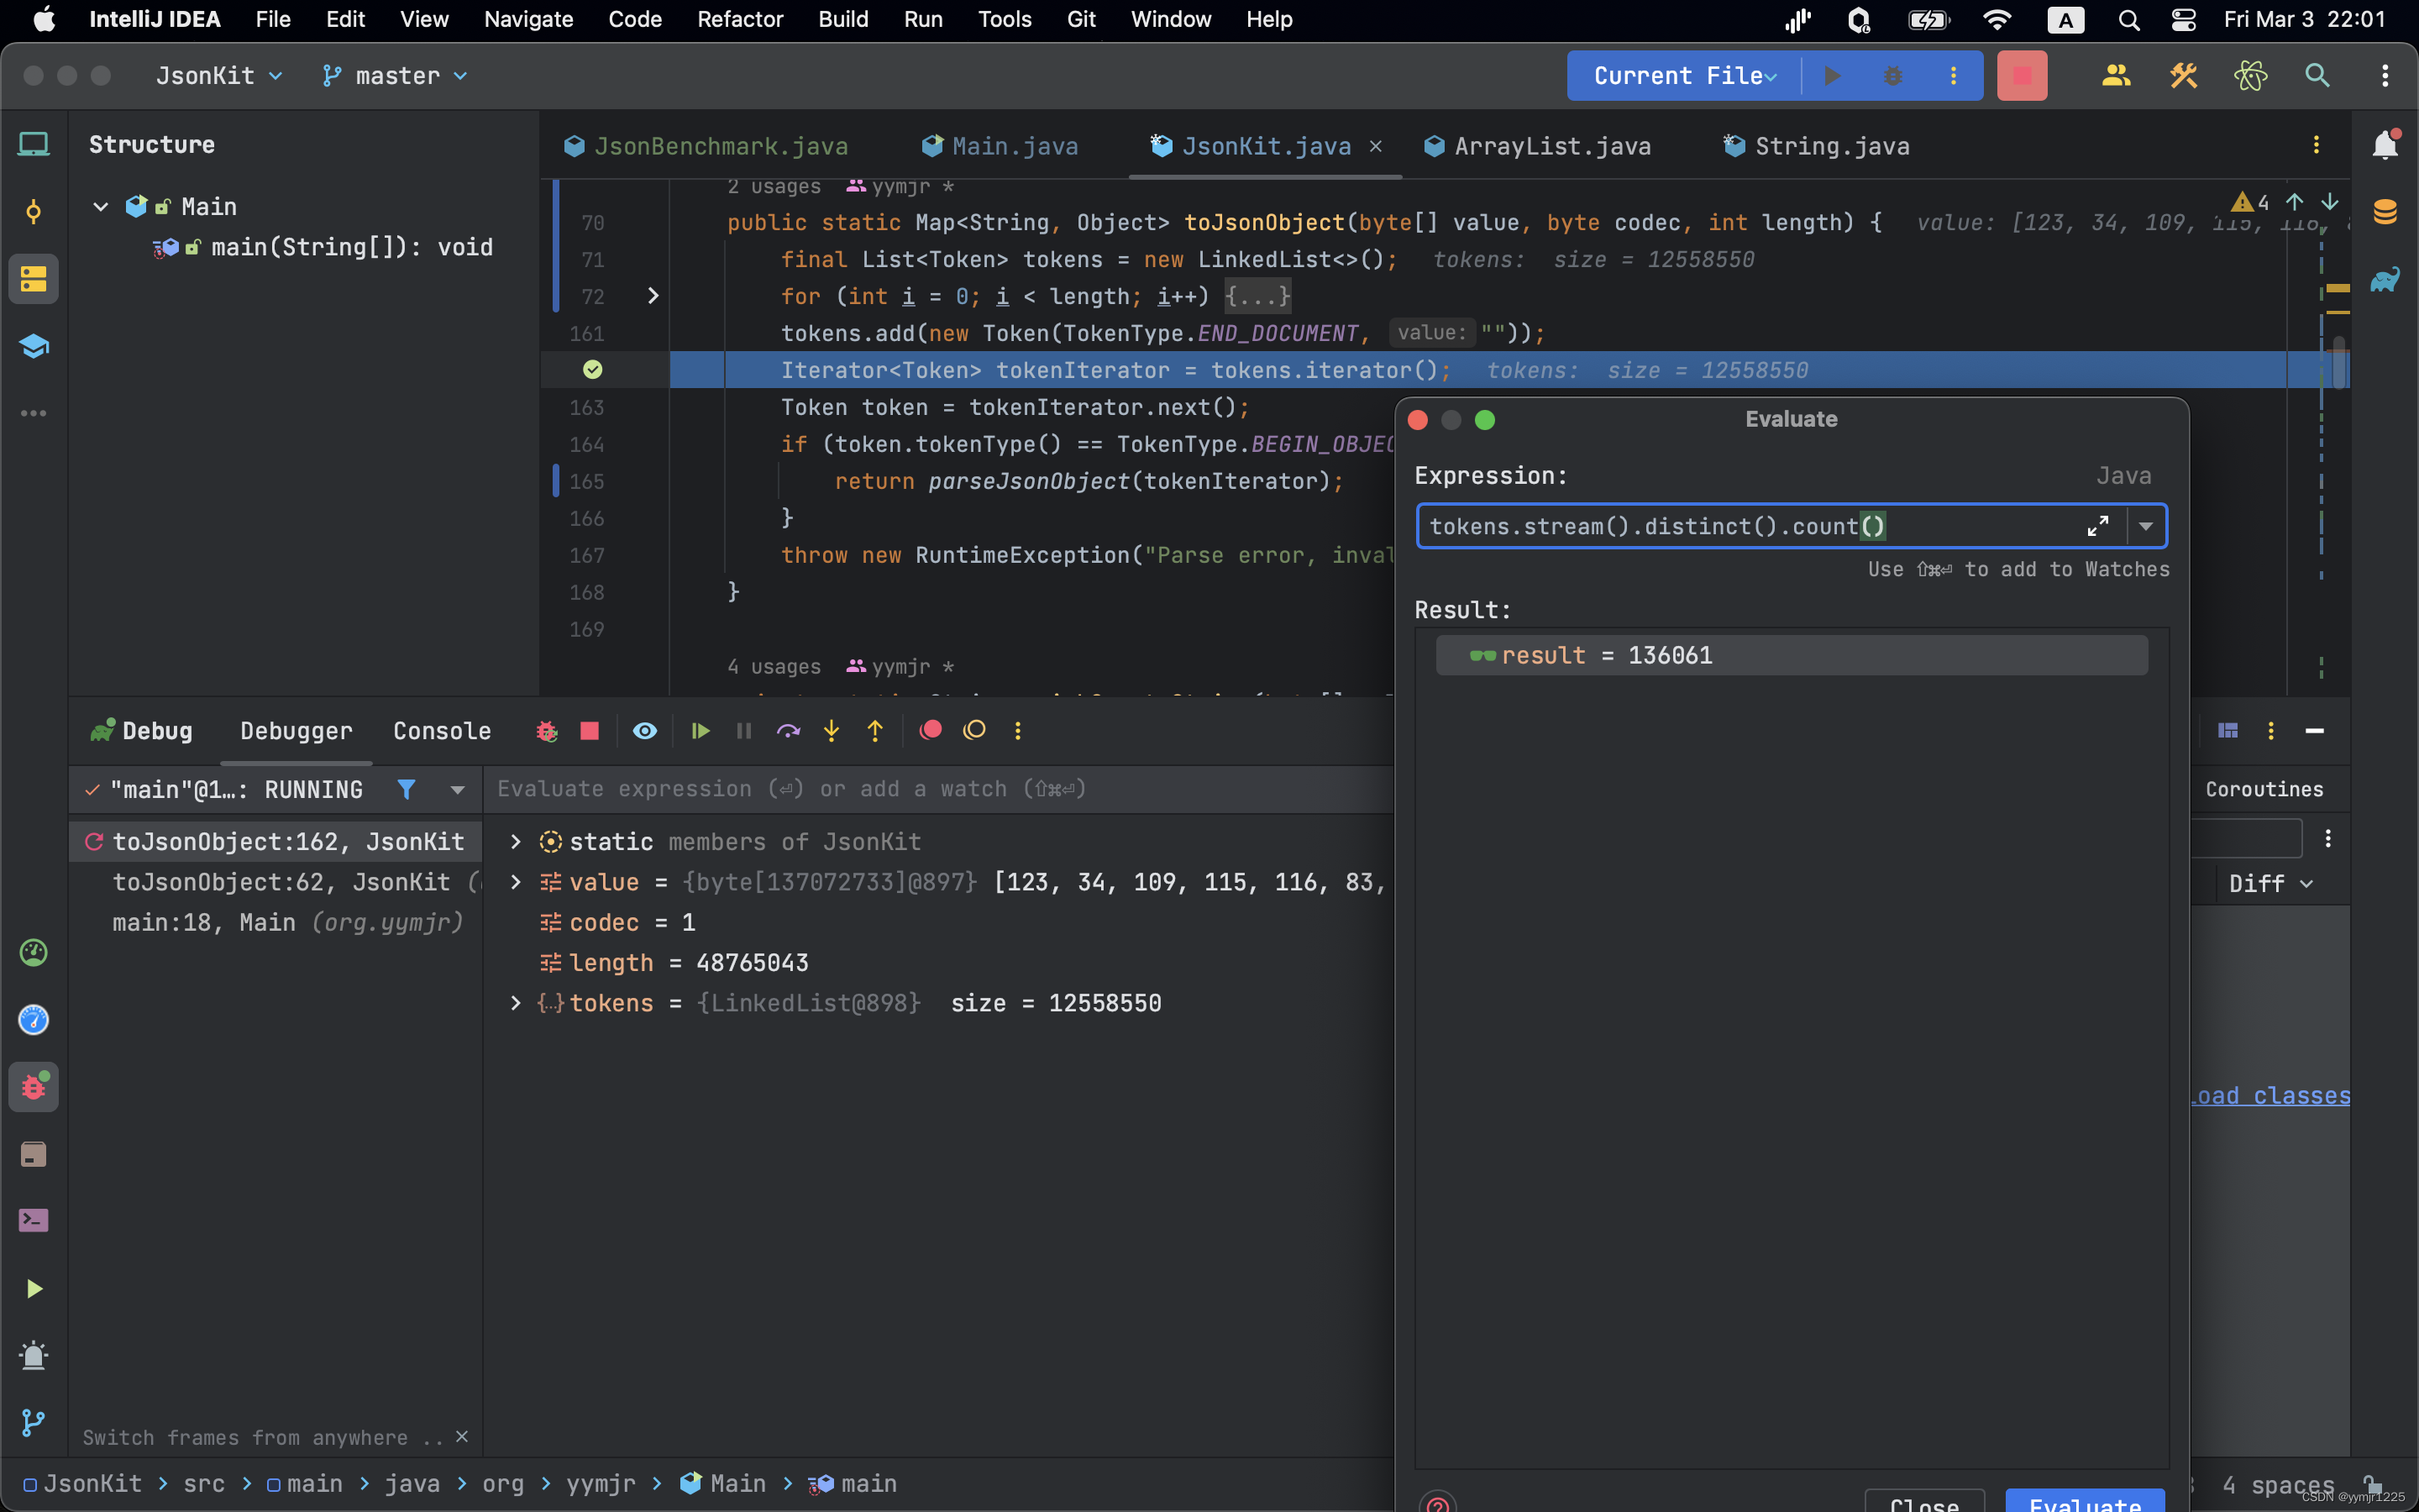
Task: Click the Code With Me people icon
Action: pos(2116,75)
